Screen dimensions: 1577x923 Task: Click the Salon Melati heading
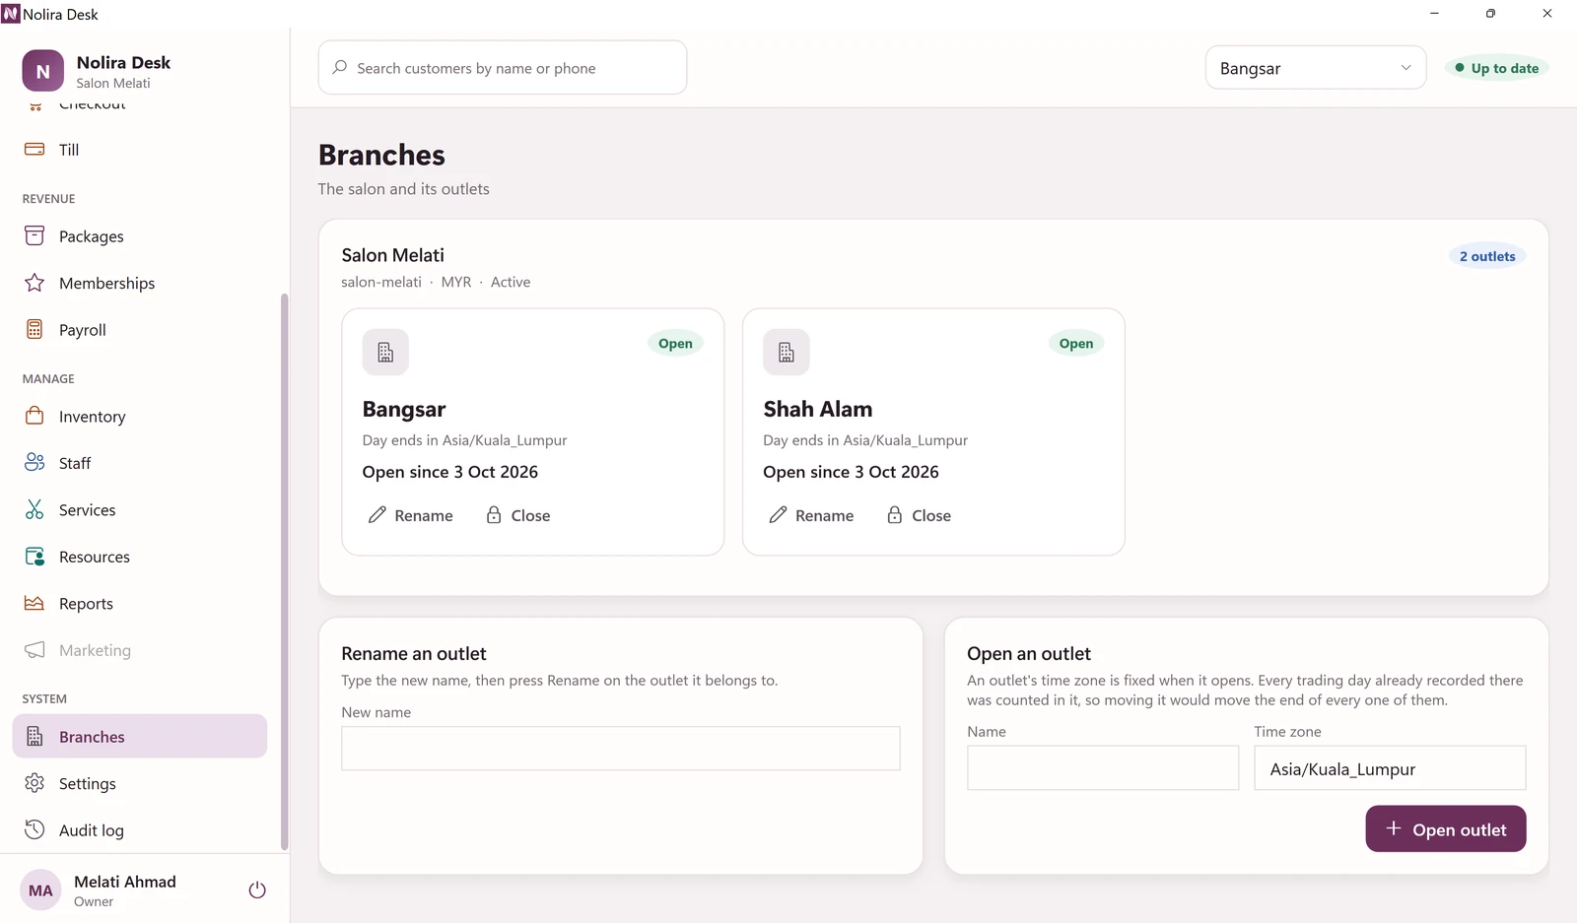393,255
